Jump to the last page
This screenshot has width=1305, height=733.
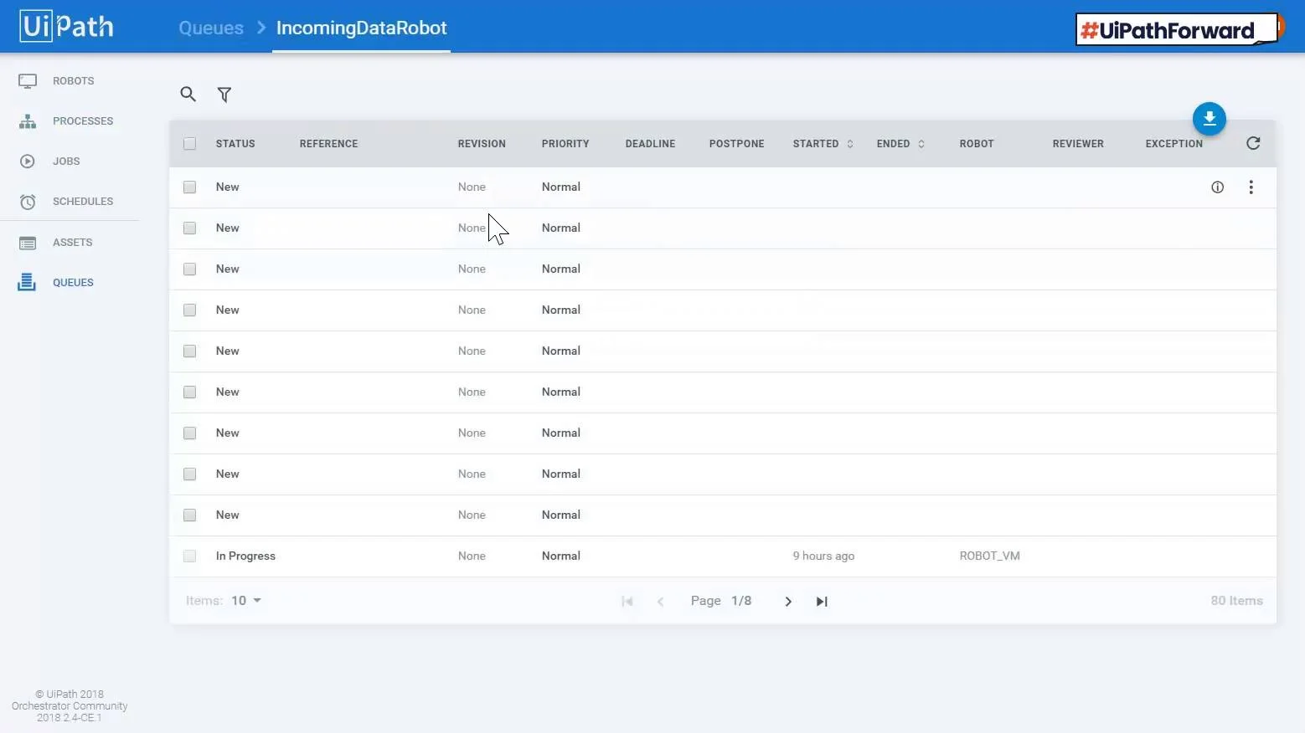tap(822, 602)
